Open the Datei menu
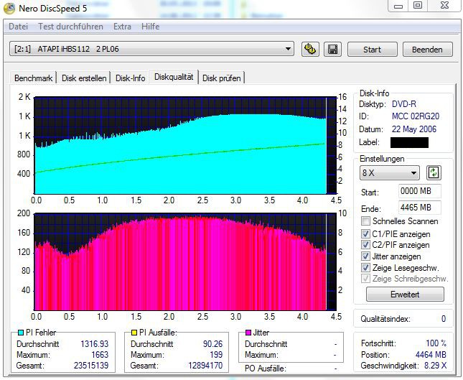463x380 pixels. [x=19, y=27]
